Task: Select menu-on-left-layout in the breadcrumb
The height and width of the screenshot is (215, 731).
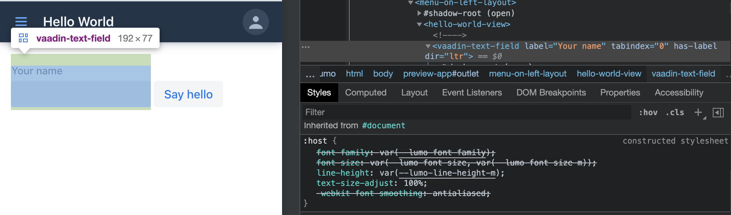Action: [x=528, y=74]
